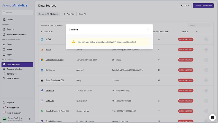Click the INTEGRATION column header
Screen dimensions: 218x123
point(47,32)
